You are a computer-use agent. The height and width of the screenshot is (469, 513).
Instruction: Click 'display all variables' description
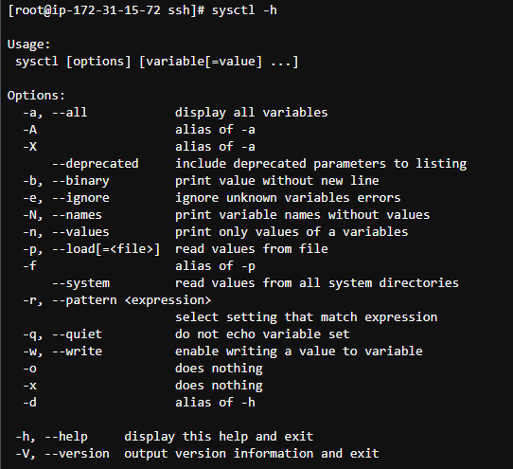[251, 113]
